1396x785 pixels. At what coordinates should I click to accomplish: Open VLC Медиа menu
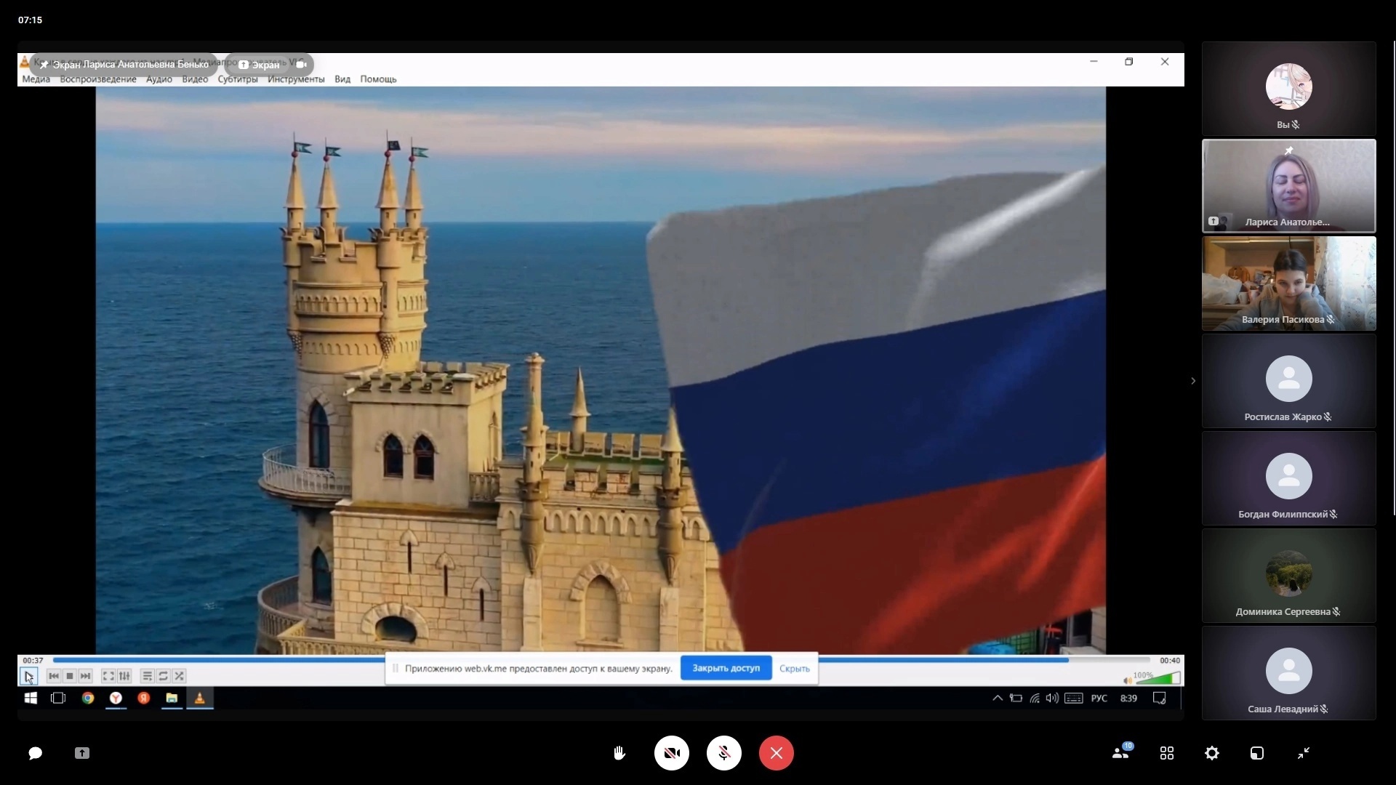(36, 79)
